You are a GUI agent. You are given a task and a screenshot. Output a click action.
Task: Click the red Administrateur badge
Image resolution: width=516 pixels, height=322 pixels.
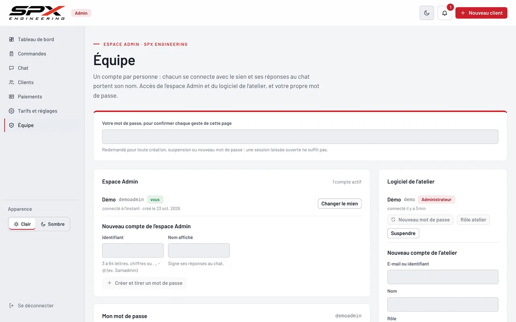pos(436,200)
